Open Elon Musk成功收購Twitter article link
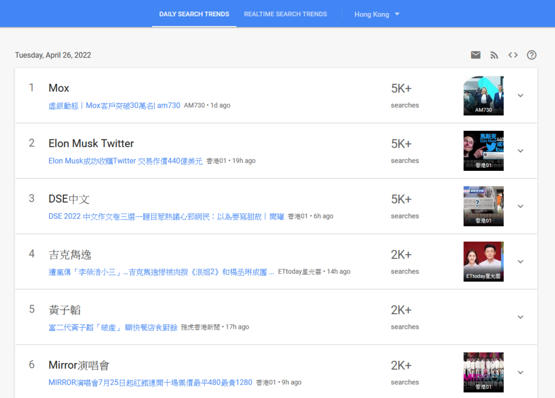Viewport: 555px width, 398px height. (125, 161)
